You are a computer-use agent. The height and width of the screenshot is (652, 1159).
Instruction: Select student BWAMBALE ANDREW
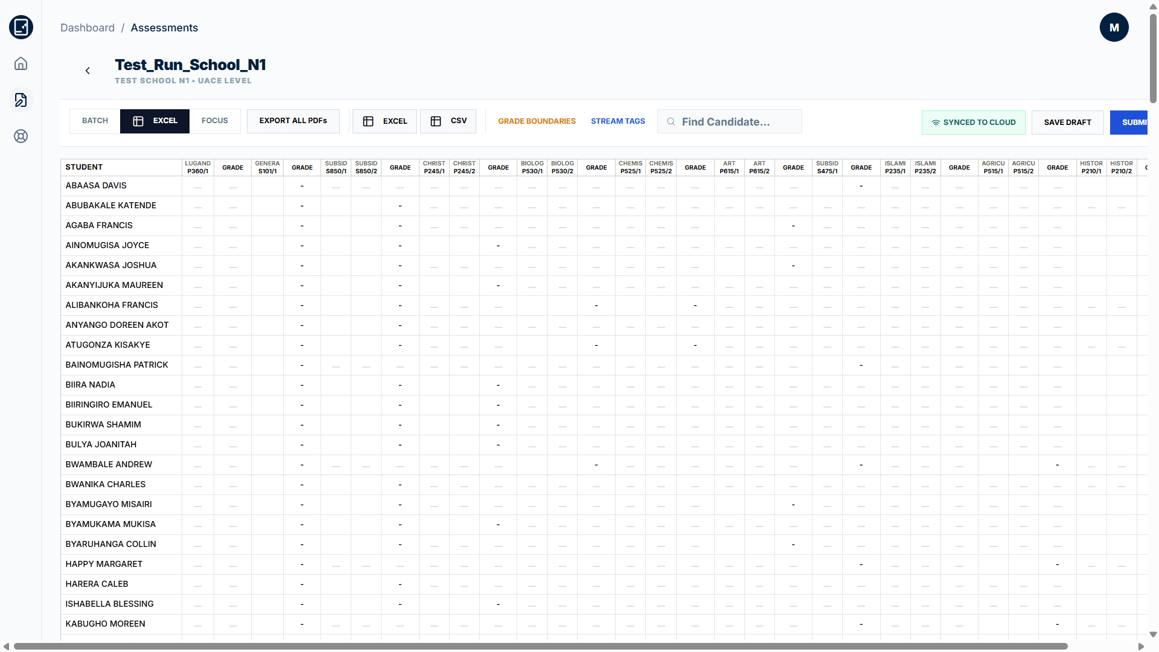pyautogui.click(x=109, y=465)
